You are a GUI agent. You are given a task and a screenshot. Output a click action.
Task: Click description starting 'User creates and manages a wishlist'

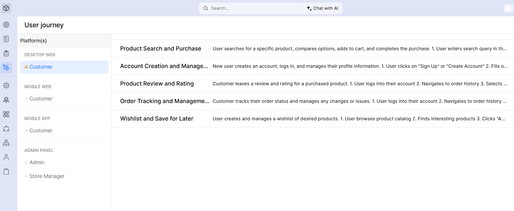[x=359, y=119]
